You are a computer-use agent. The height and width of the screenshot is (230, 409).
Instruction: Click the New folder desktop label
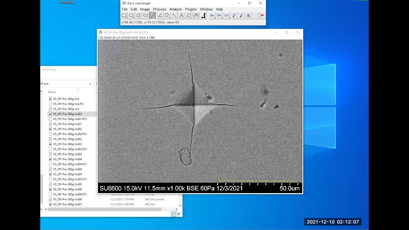(67, 2)
